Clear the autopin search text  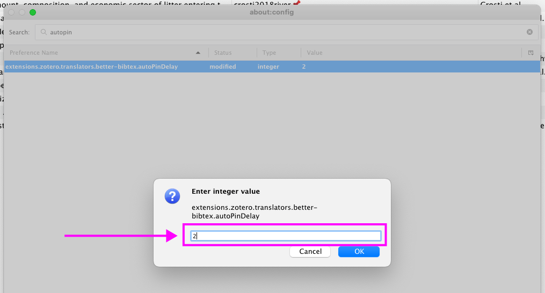tap(529, 32)
